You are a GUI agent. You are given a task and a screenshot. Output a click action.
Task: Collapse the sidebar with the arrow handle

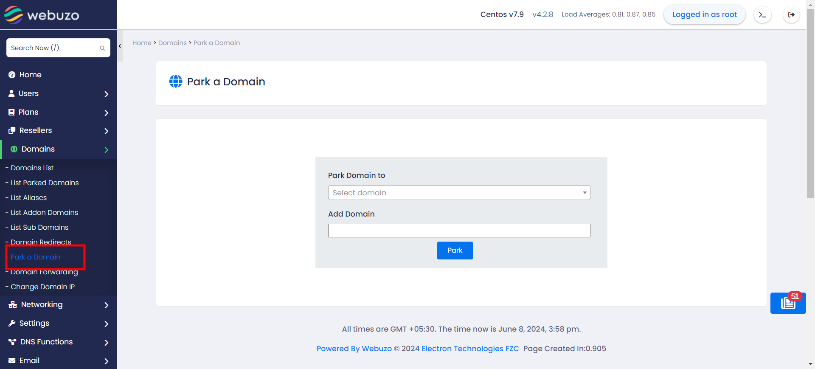point(120,46)
